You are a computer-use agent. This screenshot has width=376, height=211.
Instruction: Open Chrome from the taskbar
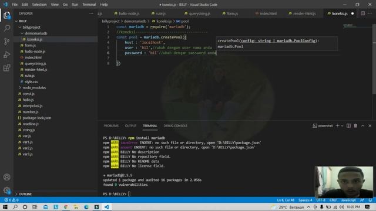click(x=66, y=207)
